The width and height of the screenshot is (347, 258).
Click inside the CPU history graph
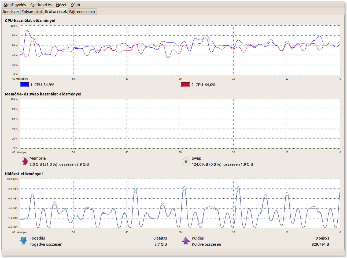click(x=180, y=50)
